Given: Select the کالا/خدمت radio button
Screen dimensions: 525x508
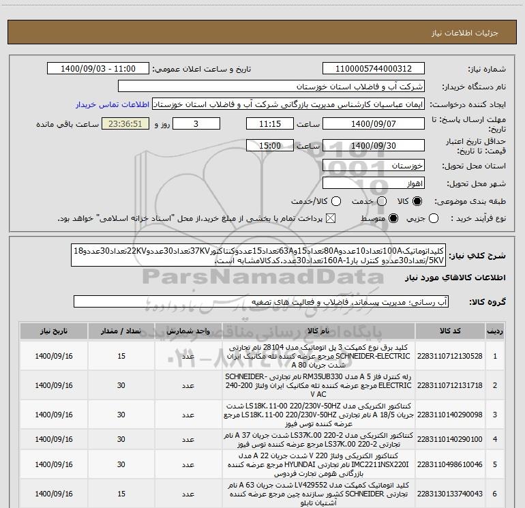Looking at the screenshot, I should (x=336, y=201).
